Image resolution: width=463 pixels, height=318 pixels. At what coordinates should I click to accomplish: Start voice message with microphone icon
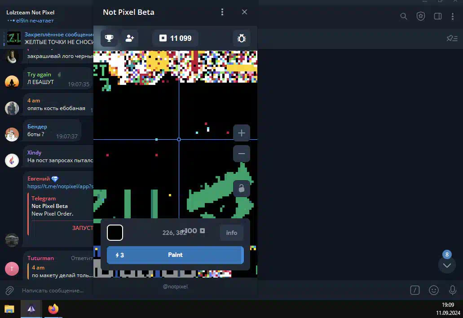click(x=453, y=290)
